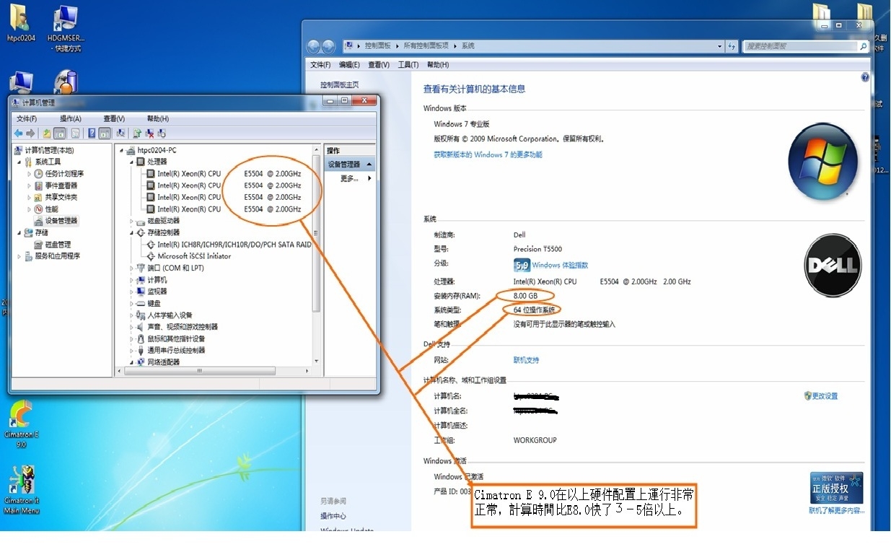Go forward in the Control Panel window
The height and width of the screenshot is (547, 891).
click(x=329, y=46)
